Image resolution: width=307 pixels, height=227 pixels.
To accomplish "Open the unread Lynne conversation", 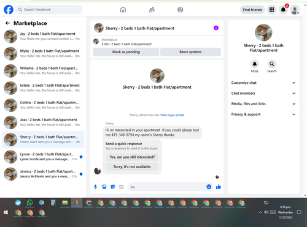I will point(43,157).
